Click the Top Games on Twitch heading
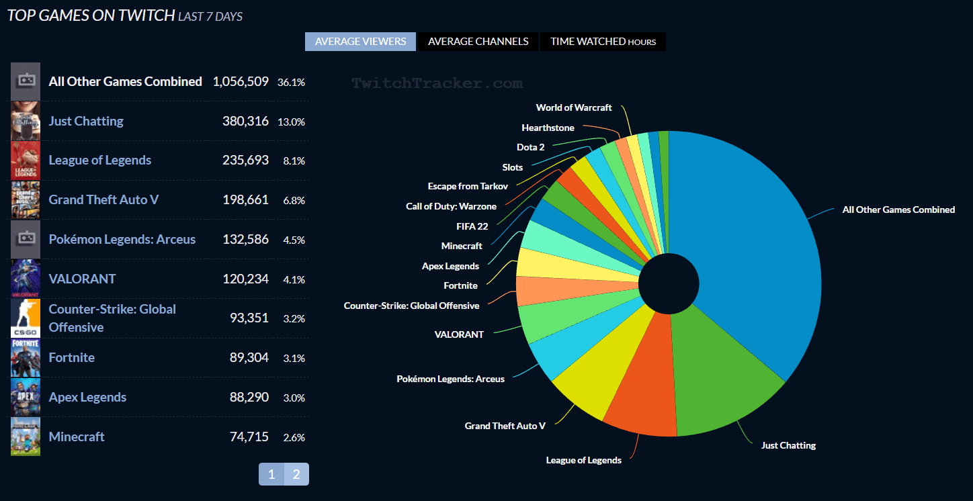The image size is (973, 501). click(x=91, y=15)
